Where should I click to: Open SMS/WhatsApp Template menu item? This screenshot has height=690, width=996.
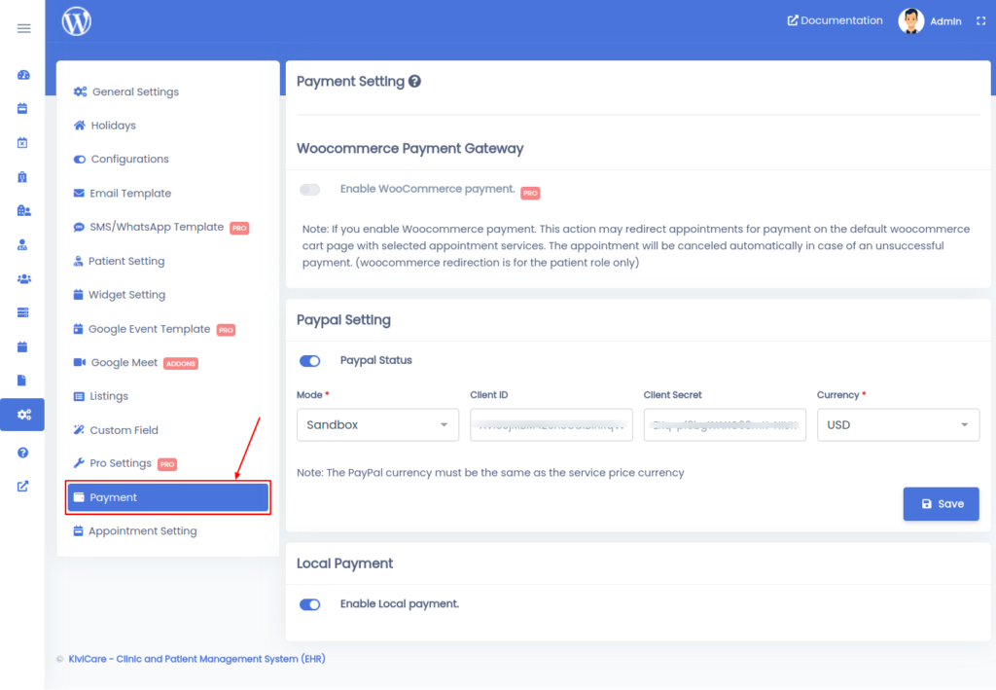coord(160,227)
